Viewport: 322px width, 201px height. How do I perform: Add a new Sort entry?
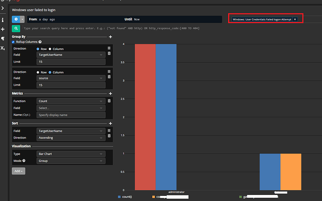click(111, 124)
